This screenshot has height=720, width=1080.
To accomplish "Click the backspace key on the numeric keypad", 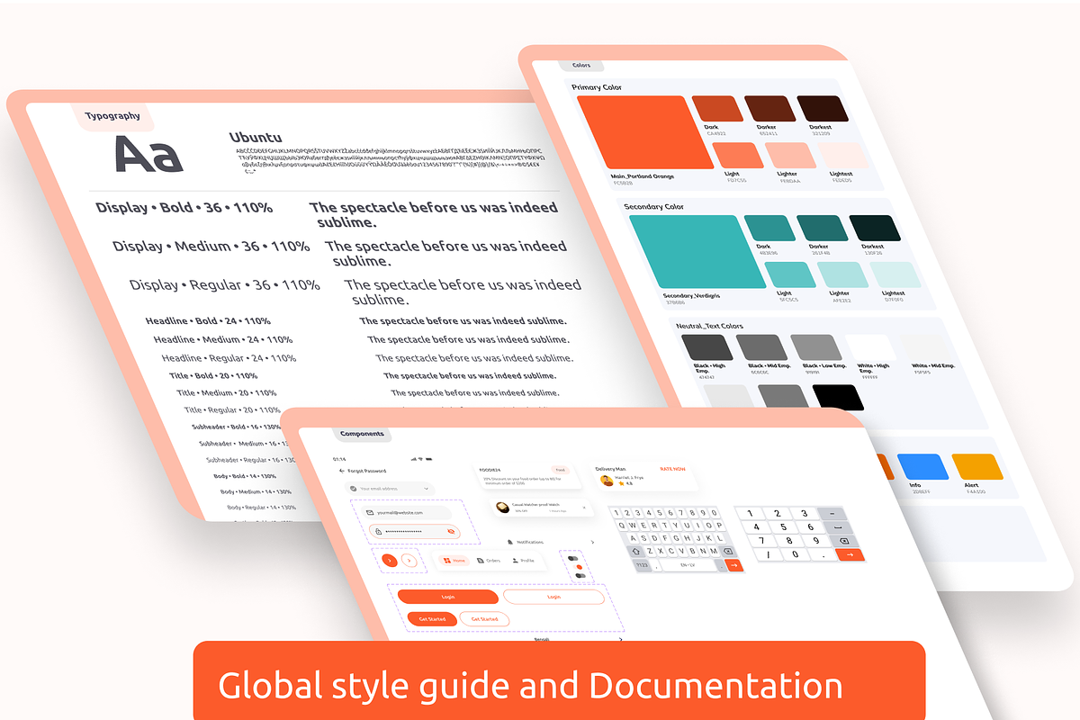I will [844, 541].
